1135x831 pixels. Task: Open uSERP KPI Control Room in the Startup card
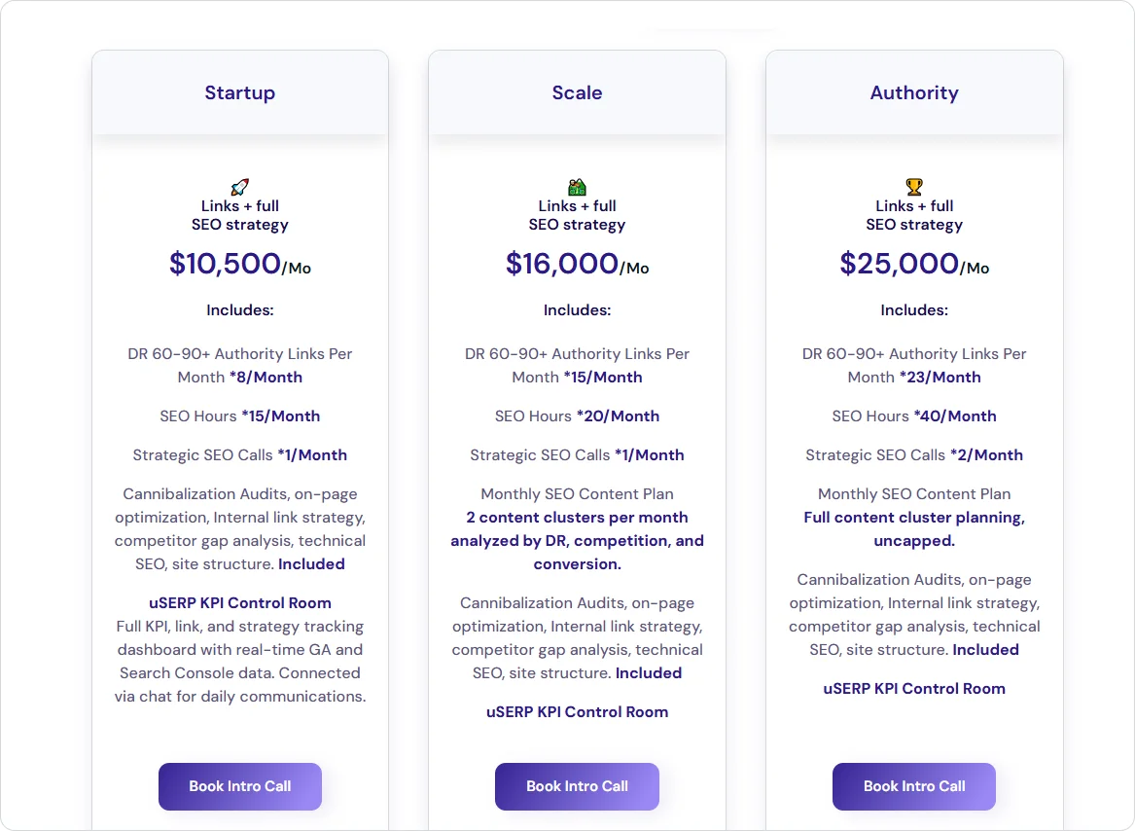(240, 603)
